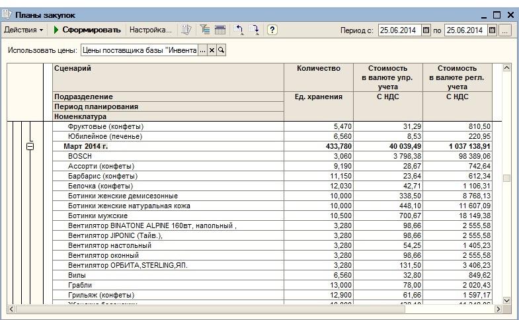Image resolution: width=519 pixels, height=320 pixels.
Task: Select Вентилятор ОРБИТА,STERLING,ЯП. row
Action: [272, 265]
